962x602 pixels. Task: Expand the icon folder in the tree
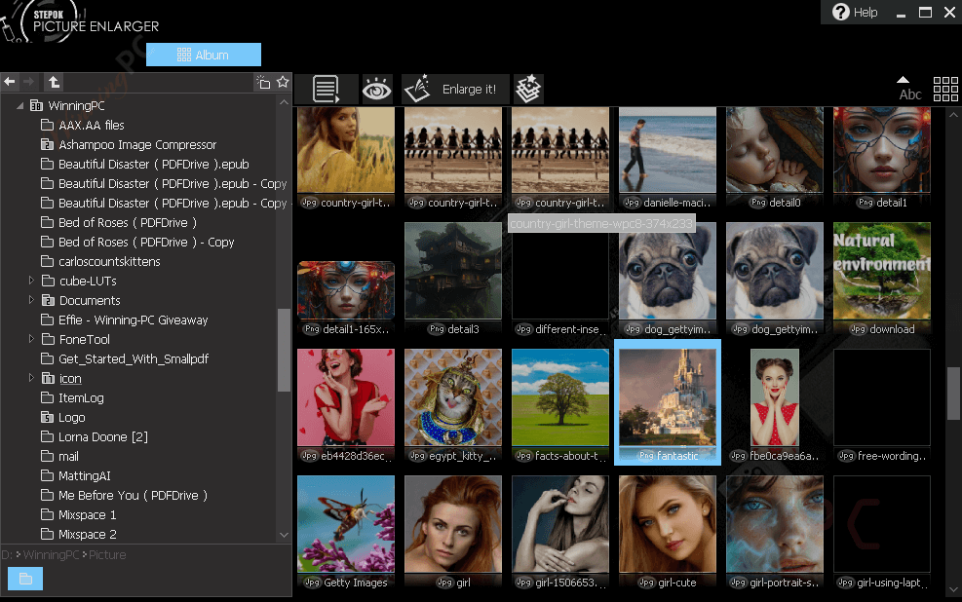(31, 378)
